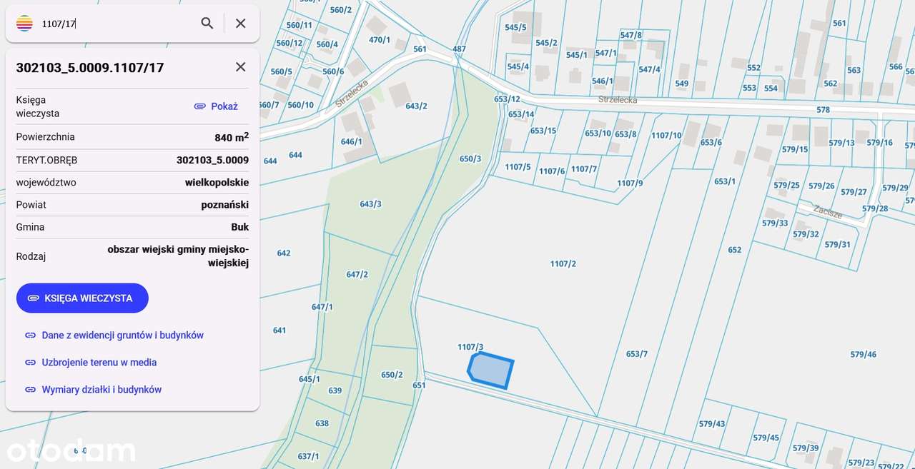
Task: Click parcel label 1107/7 on map
Action: point(584,169)
